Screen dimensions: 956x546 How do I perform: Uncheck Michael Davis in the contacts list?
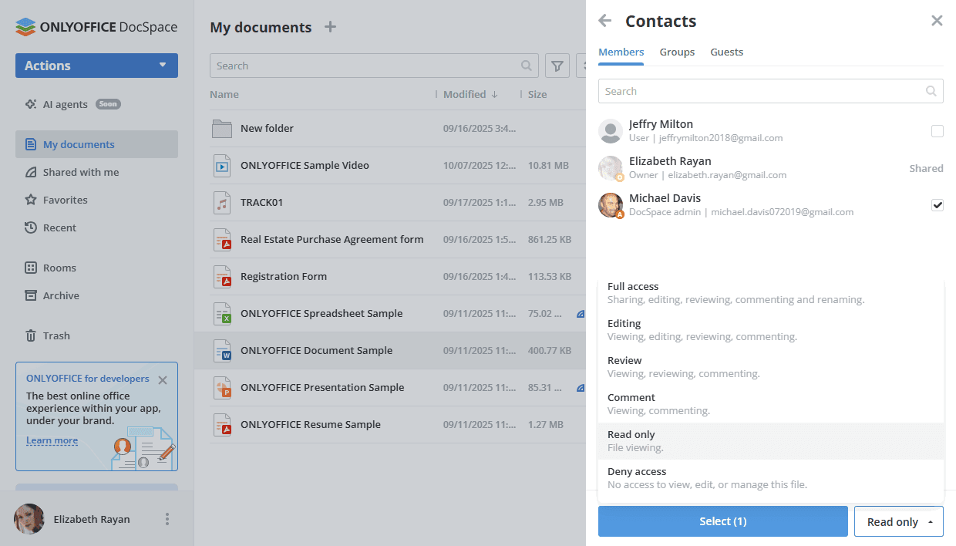click(937, 205)
